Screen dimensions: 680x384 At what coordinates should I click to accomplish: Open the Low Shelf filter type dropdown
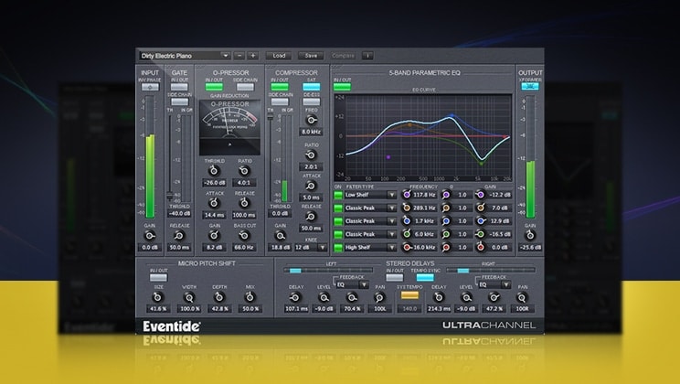point(371,195)
